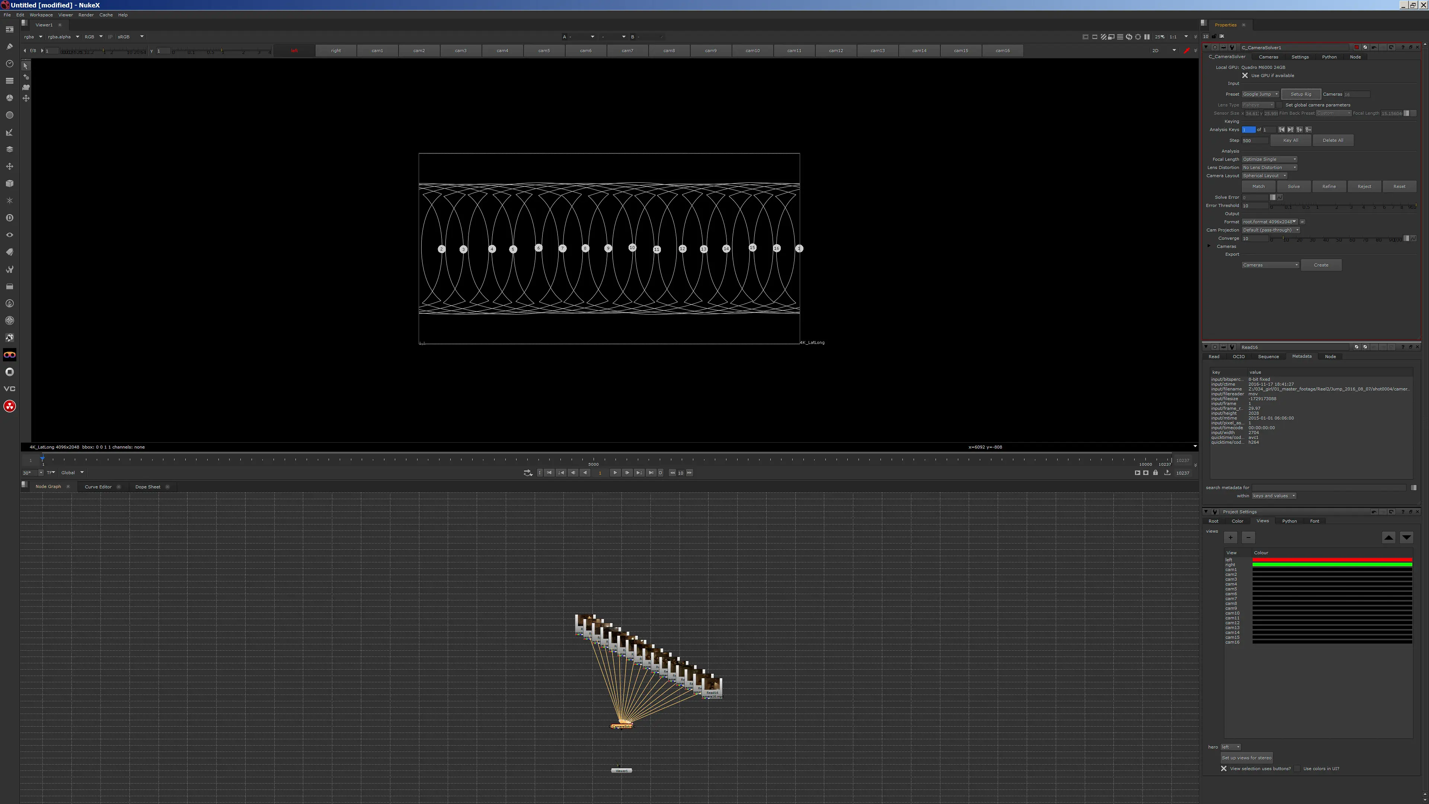Open the Particles nodes icon
Image resolution: width=1429 pixels, height=804 pixels.
point(9,201)
